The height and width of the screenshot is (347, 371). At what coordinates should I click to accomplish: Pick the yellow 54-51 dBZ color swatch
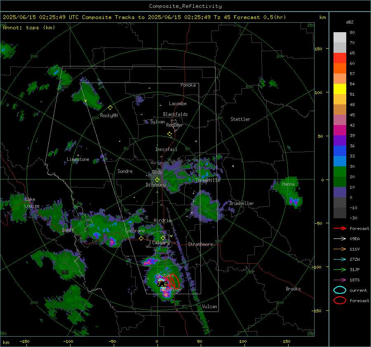(340, 89)
